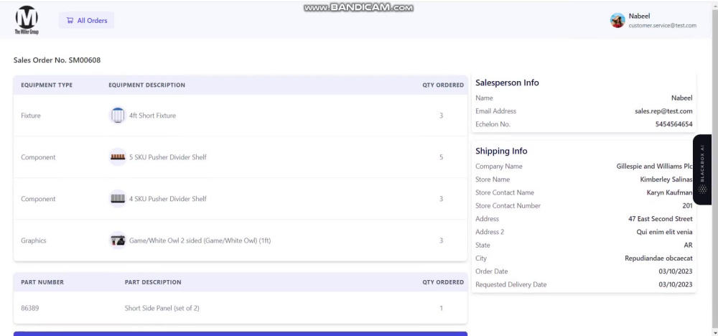The width and height of the screenshot is (718, 336).
Task: Click the Equipment Type column header
Action: point(47,85)
